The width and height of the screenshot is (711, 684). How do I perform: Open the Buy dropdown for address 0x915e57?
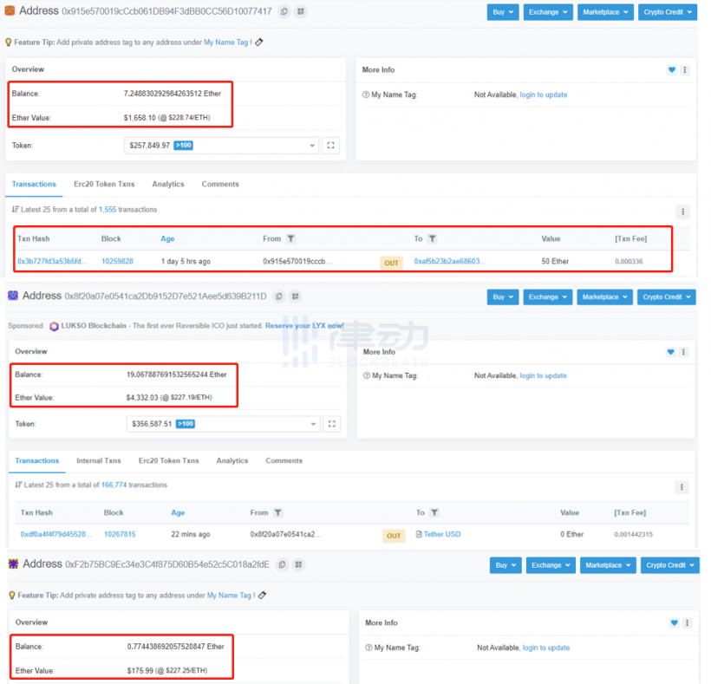pyautogui.click(x=503, y=12)
